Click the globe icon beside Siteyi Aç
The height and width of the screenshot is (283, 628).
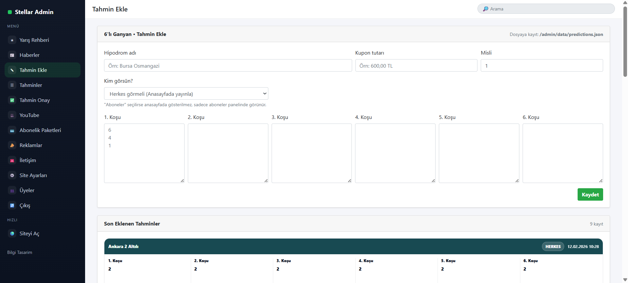tap(12, 234)
